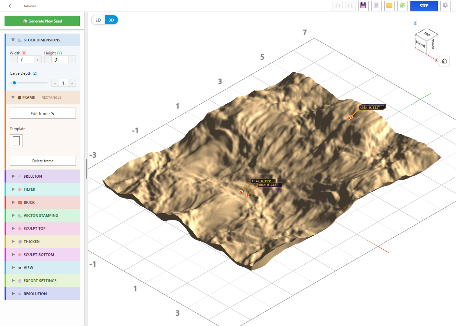This screenshot has height=326, width=456.
Task: Collapse the Stock Dimensions section
Action: pyautogui.click(x=42, y=40)
